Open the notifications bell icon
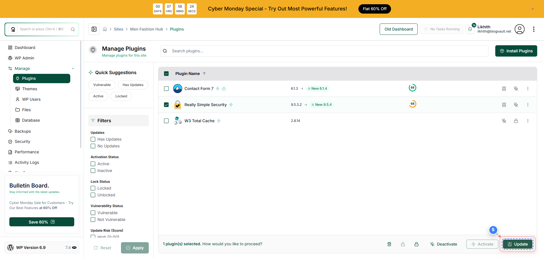This screenshot has height=258, width=544. coord(470,29)
